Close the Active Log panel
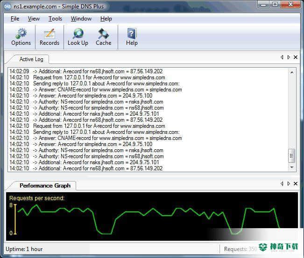 coord(296,57)
